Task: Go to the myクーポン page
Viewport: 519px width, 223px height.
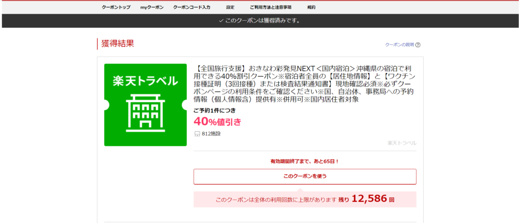Action: coord(152,7)
